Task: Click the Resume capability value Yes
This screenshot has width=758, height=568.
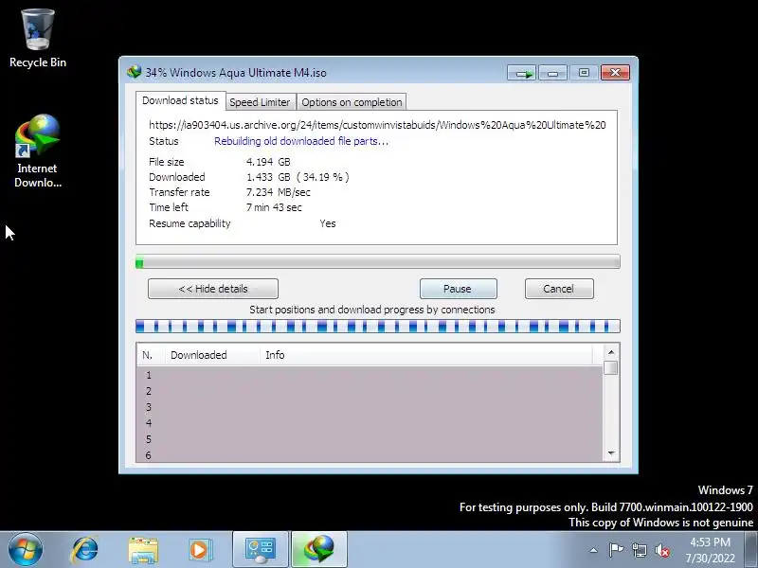Action: (x=328, y=223)
